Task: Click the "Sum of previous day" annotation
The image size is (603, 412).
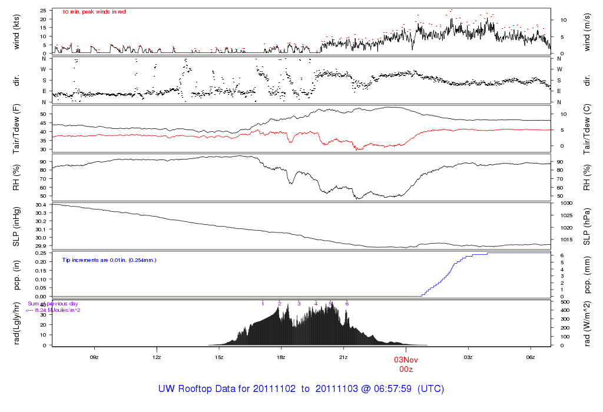Action: pos(52,304)
